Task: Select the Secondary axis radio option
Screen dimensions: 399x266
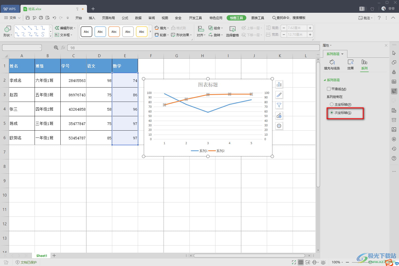Action: coord(331,113)
